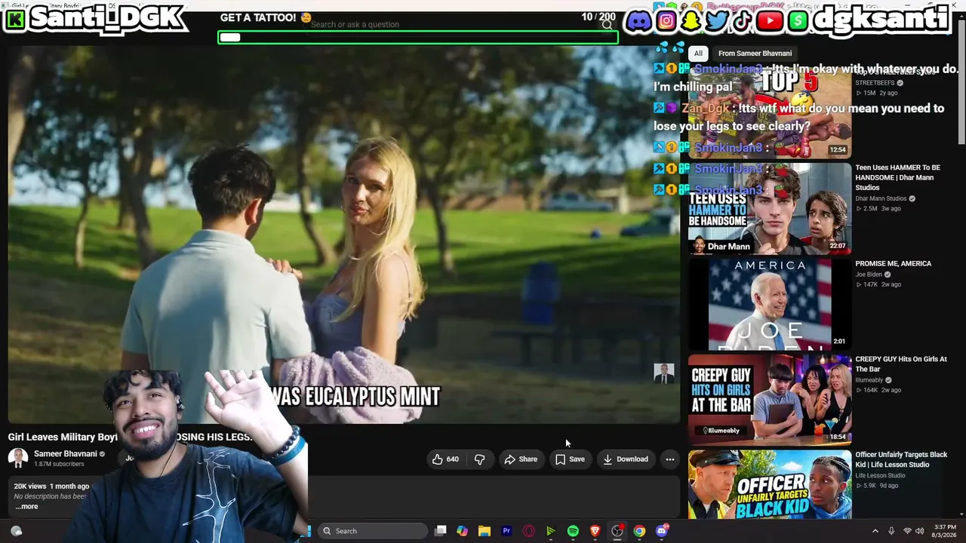Go to Illumeably channel

pyautogui.click(x=869, y=380)
